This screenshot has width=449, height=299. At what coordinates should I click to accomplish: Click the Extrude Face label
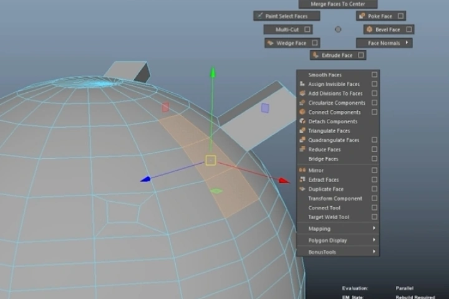pyautogui.click(x=337, y=55)
